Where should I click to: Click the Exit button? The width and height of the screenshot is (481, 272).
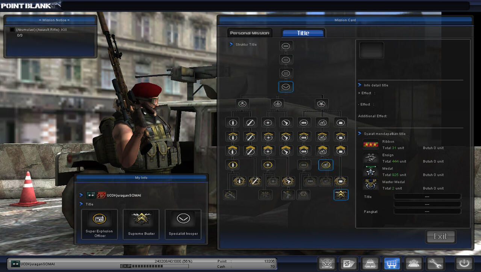441,237
